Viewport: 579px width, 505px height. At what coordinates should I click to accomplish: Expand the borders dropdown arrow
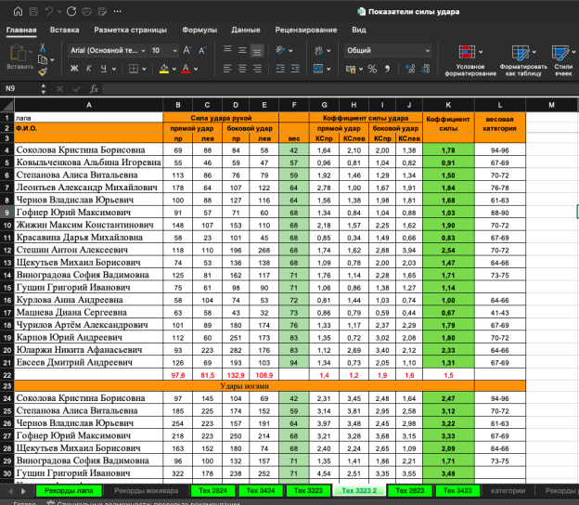144,69
